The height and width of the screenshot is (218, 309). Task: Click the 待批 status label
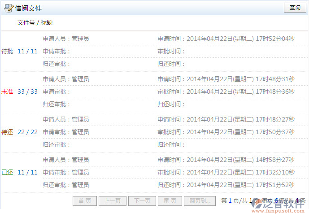coord(7,51)
